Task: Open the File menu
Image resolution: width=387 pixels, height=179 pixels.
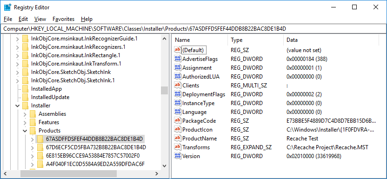Action: pyautogui.click(x=8, y=19)
